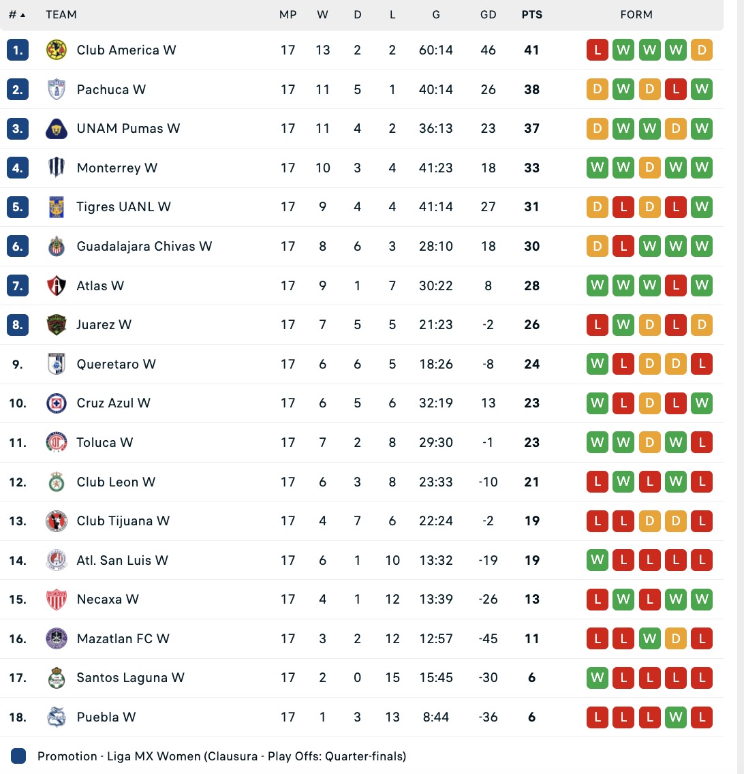744x774 pixels.
Task: Toggle sorting by PTS column
Action: [531, 14]
